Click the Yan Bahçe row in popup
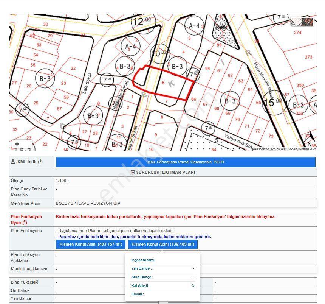This screenshot has width=325, height=304. click(x=162, y=268)
